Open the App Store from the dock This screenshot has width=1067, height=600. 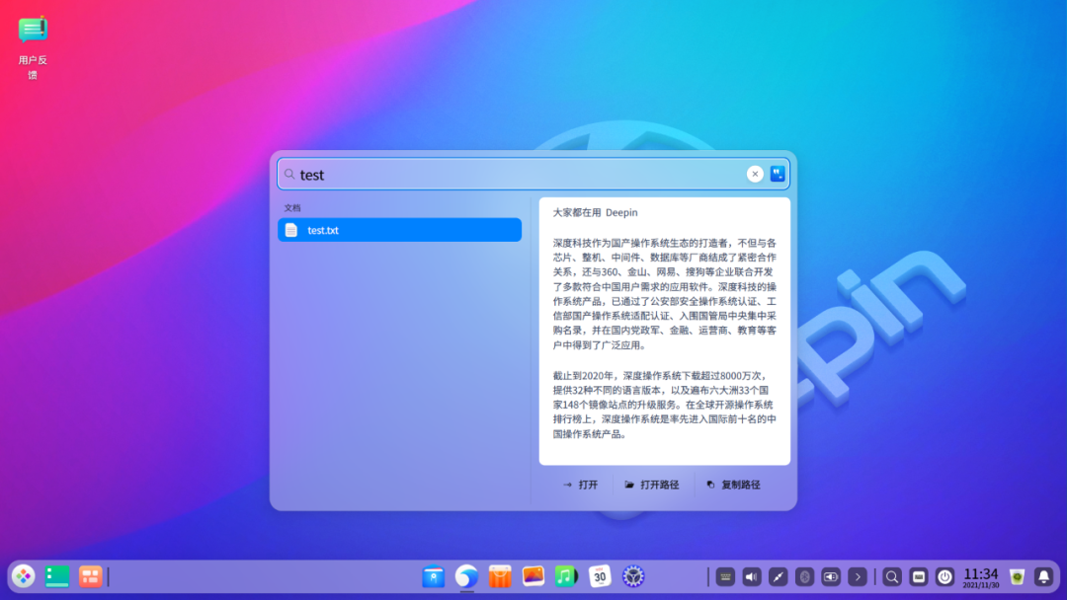point(500,576)
